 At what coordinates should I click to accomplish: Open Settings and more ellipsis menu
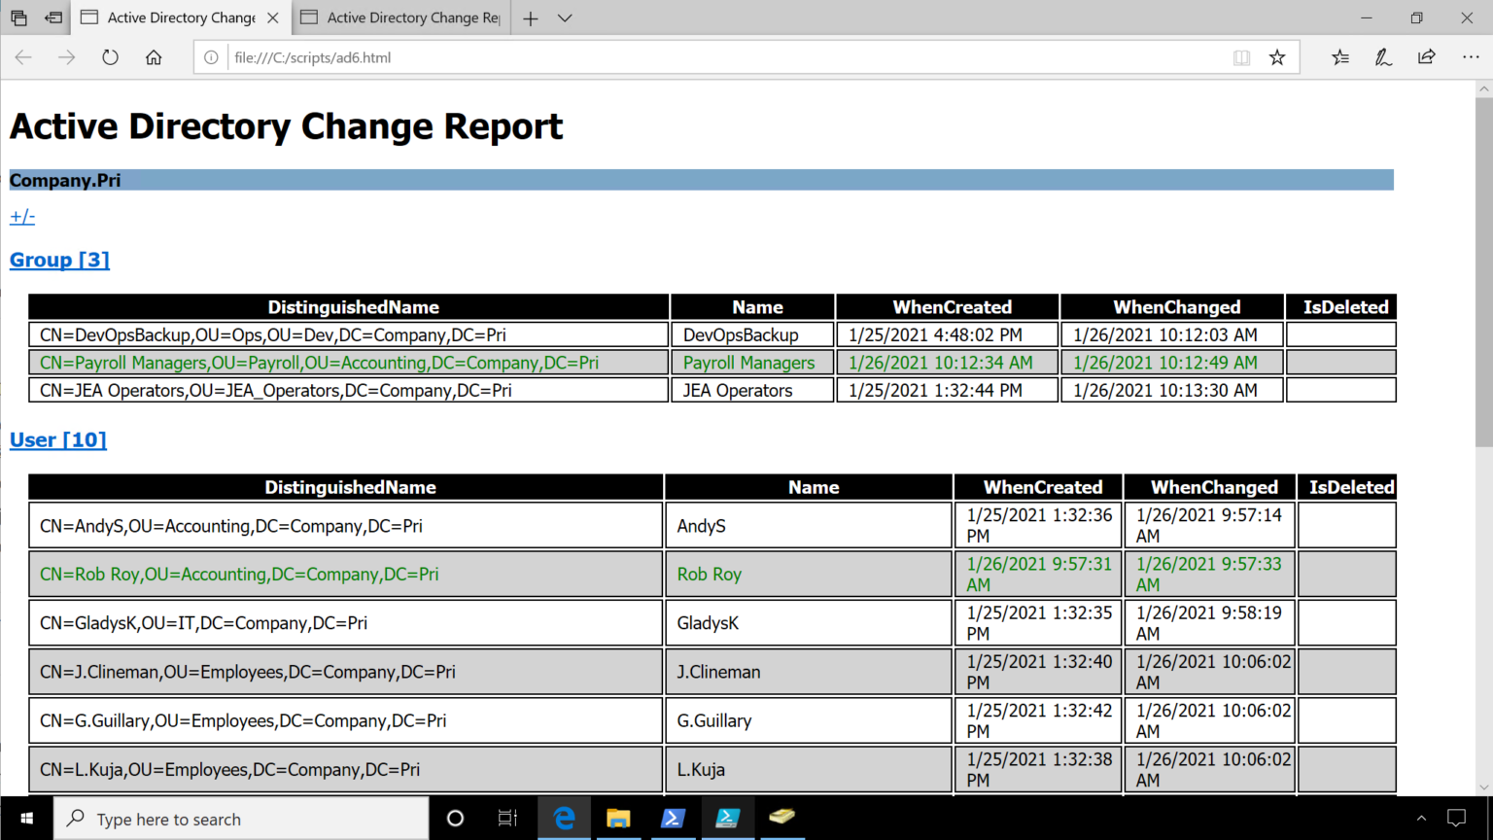click(x=1471, y=57)
